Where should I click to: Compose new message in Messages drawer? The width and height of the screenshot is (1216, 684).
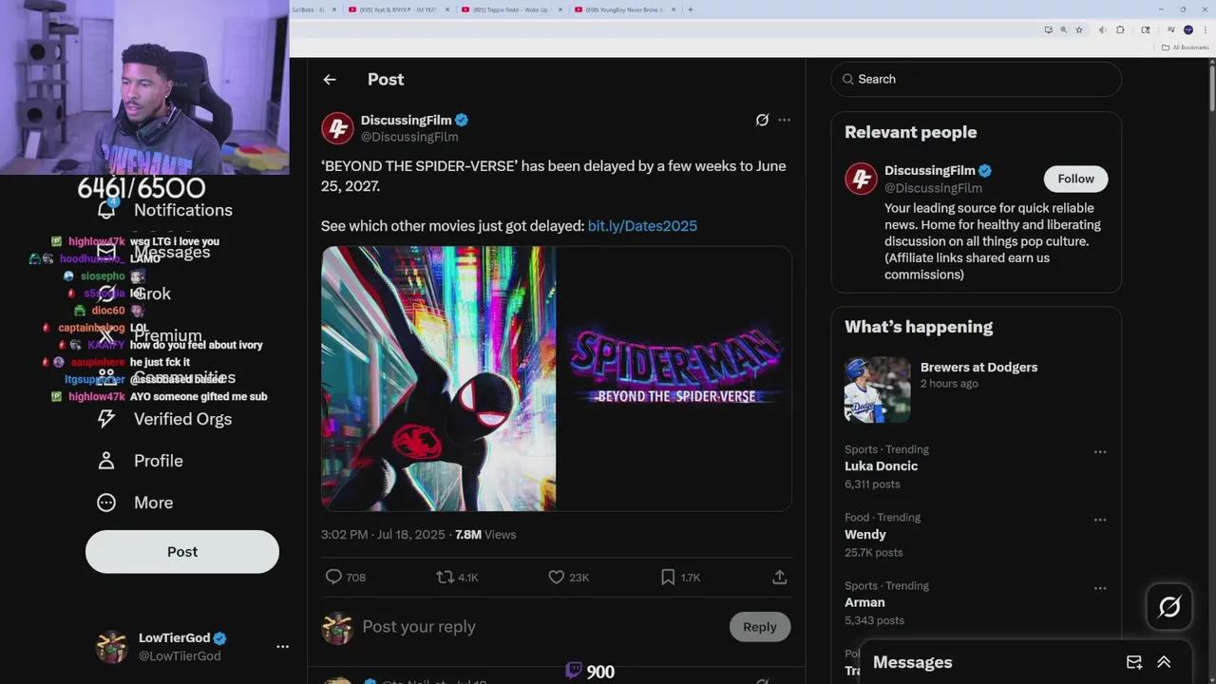[1134, 662]
